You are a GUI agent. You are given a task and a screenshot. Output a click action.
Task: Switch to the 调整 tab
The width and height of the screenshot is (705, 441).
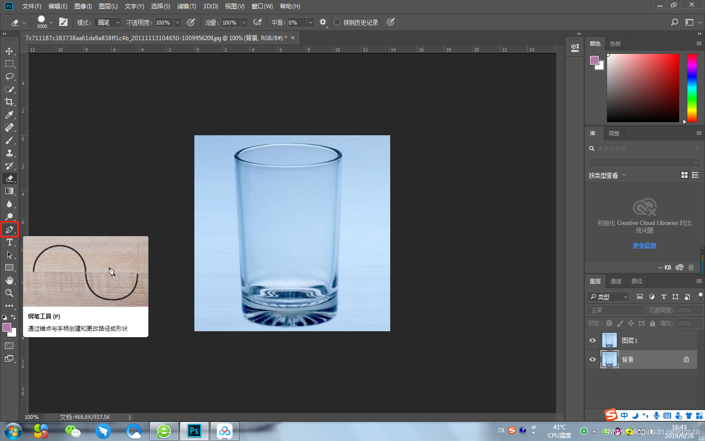[614, 133]
